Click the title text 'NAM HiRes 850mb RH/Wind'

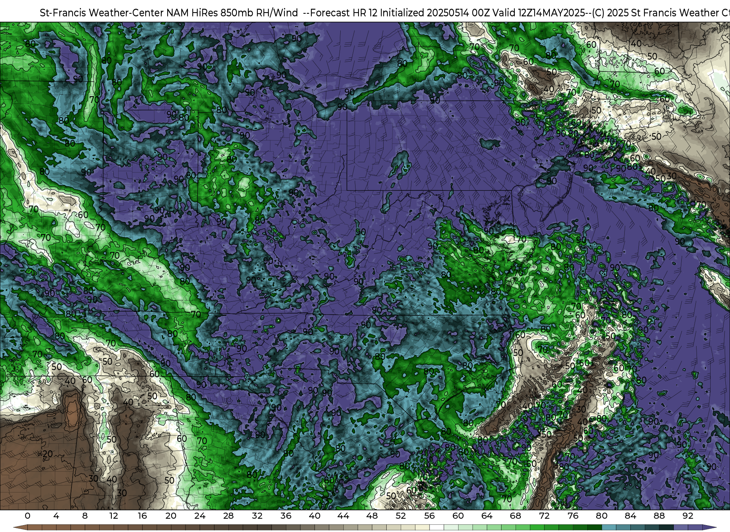coord(232,13)
